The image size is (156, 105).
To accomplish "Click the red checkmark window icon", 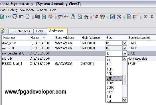I will [x=60, y=17].
